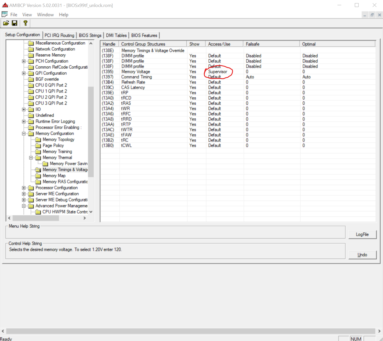Click the Undo button
This screenshot has height=341, width=383.
click(362, 255)
